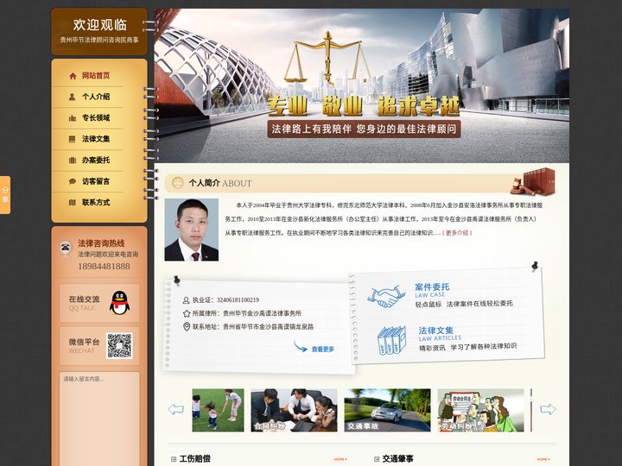
Task: Click MORE button beside 工伤赔偿
Action: pos(340,459)
